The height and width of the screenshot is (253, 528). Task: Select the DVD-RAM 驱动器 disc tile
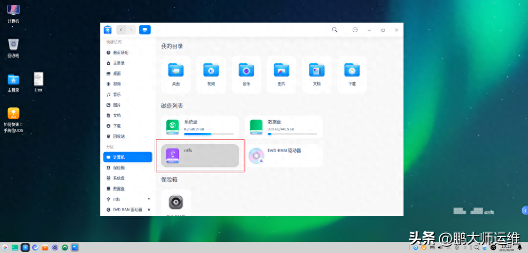point(284,156)
